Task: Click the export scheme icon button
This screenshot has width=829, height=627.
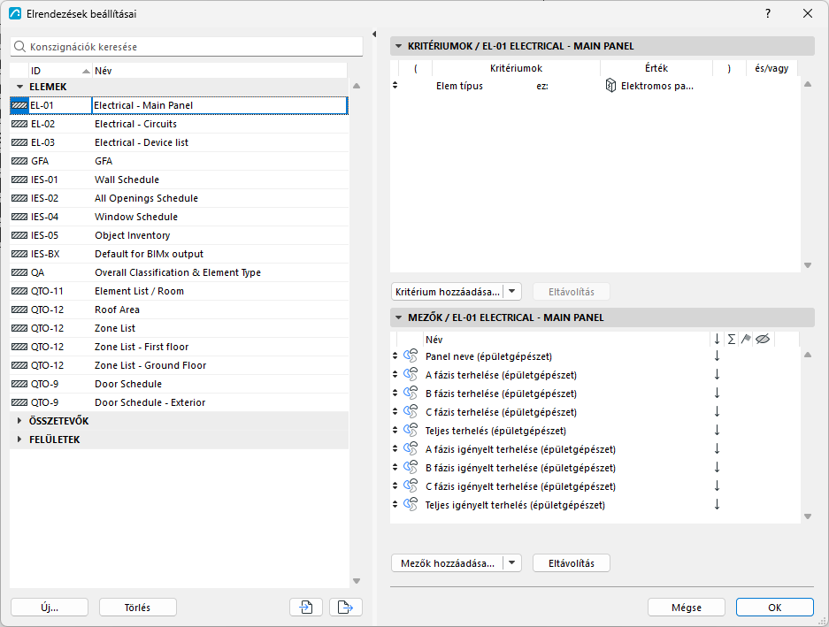Action: coord(345,607)
